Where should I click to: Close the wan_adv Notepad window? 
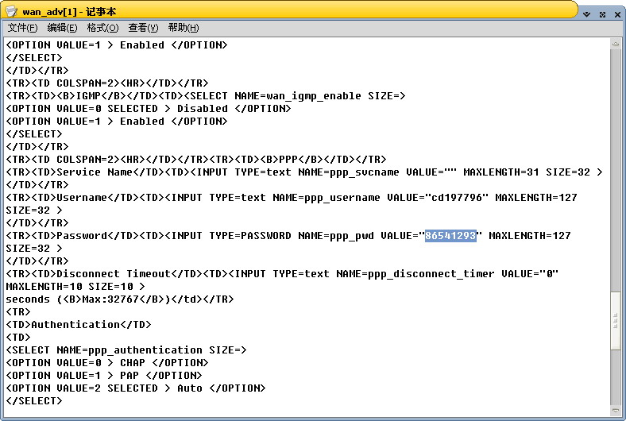coord(616,14)
